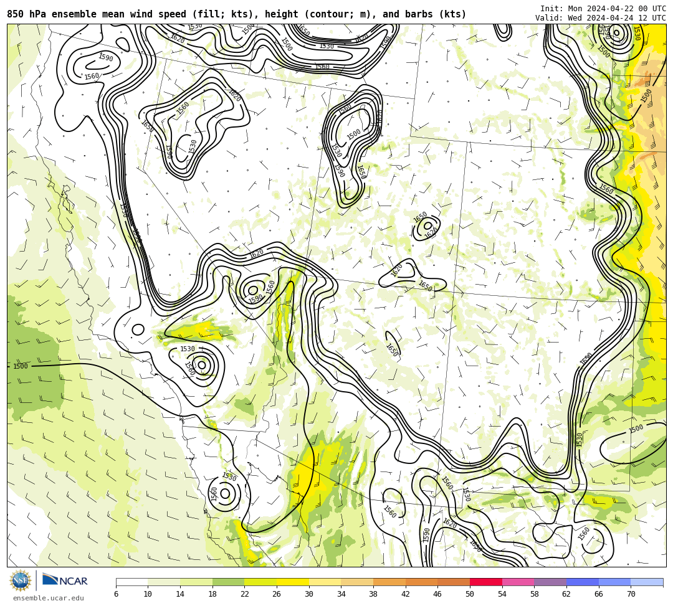673x606 pixels.
Task: Pick the green 18–22 kts swatch
Action: coord(228,582)
